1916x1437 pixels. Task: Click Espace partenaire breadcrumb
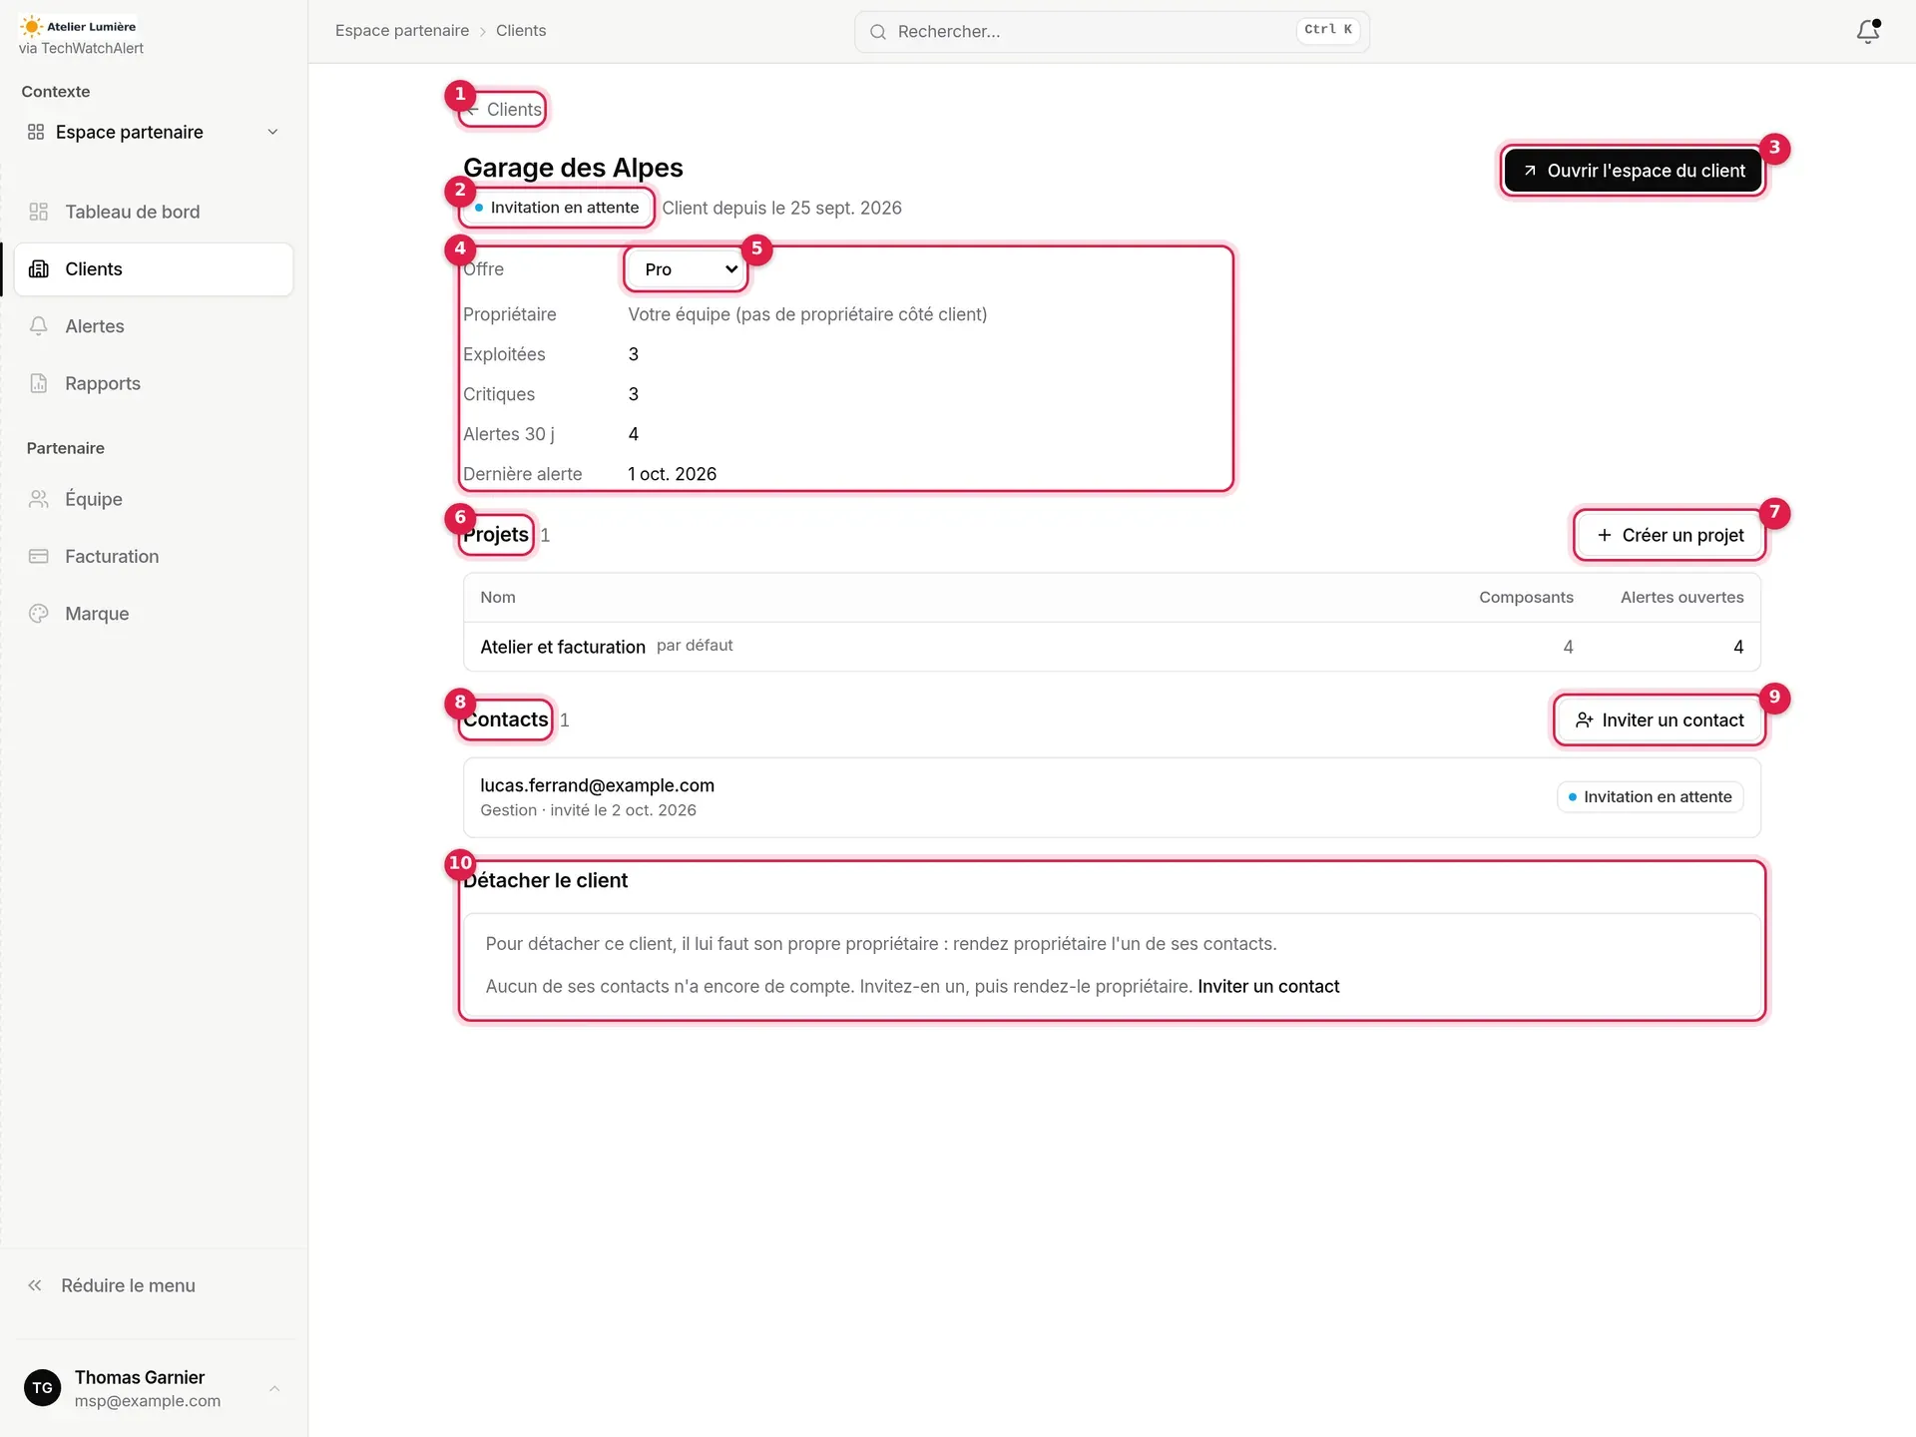pyautogui.click(x=402, y=31)
